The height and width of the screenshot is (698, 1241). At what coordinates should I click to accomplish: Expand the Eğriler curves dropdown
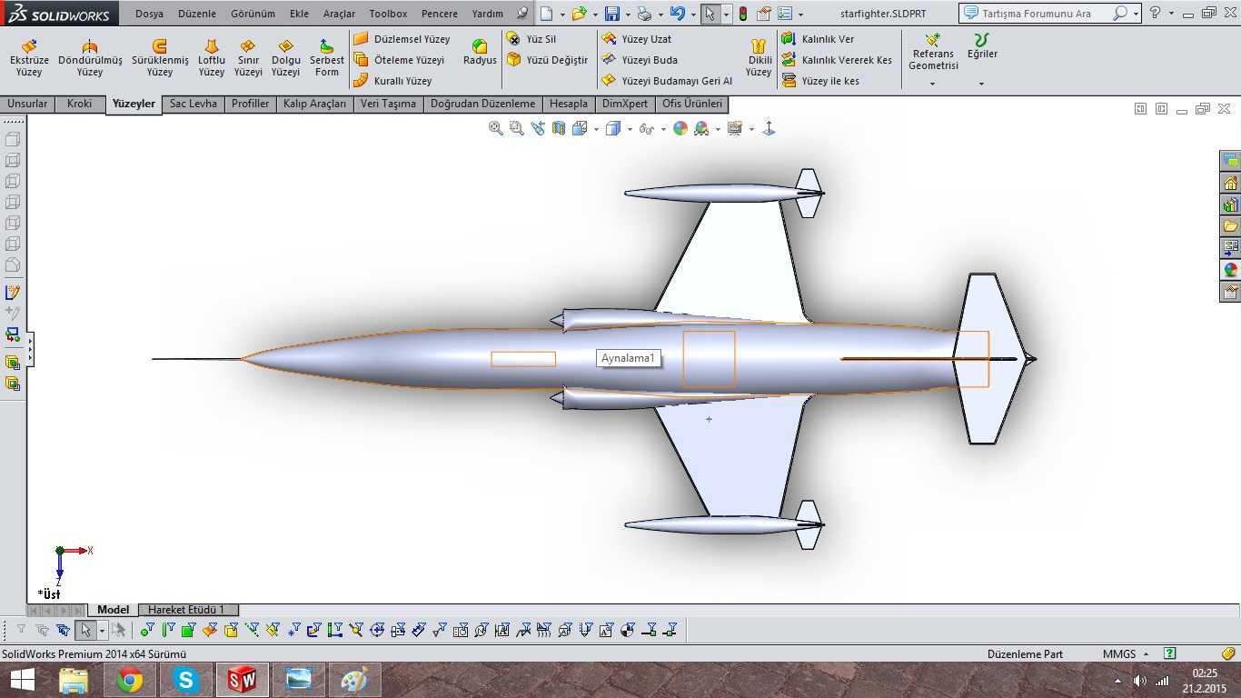[x=981, y=84]
